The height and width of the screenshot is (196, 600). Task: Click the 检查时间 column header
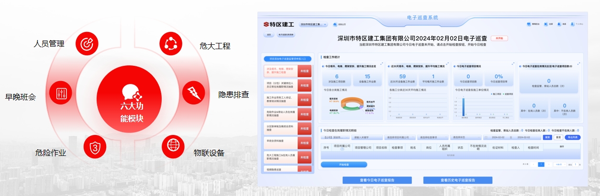click(533, 148)
